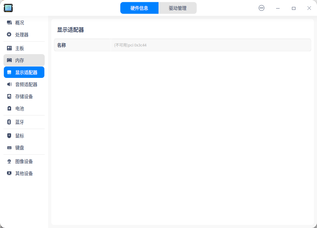Click the app logo in title bar

[x=8, y=8]
